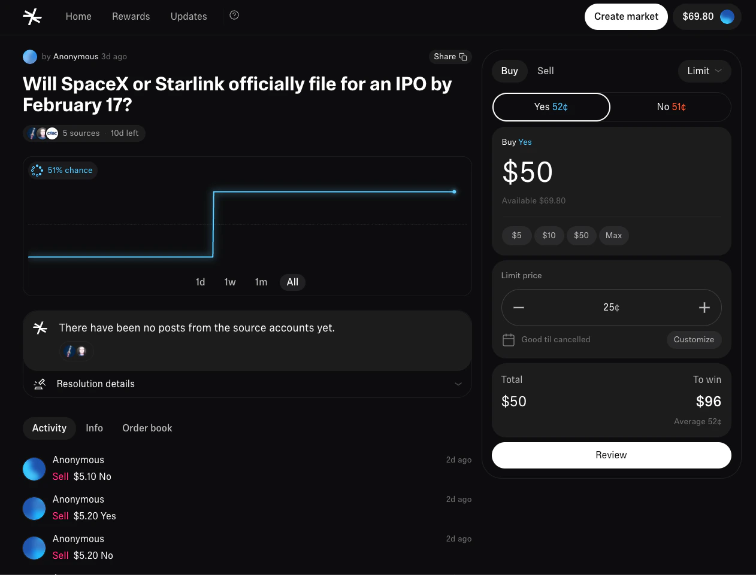Viewport: 756px width, 575px height.
Task: Click the author avatar beside 'by Anonymous'
Action: tap(30, 57)
